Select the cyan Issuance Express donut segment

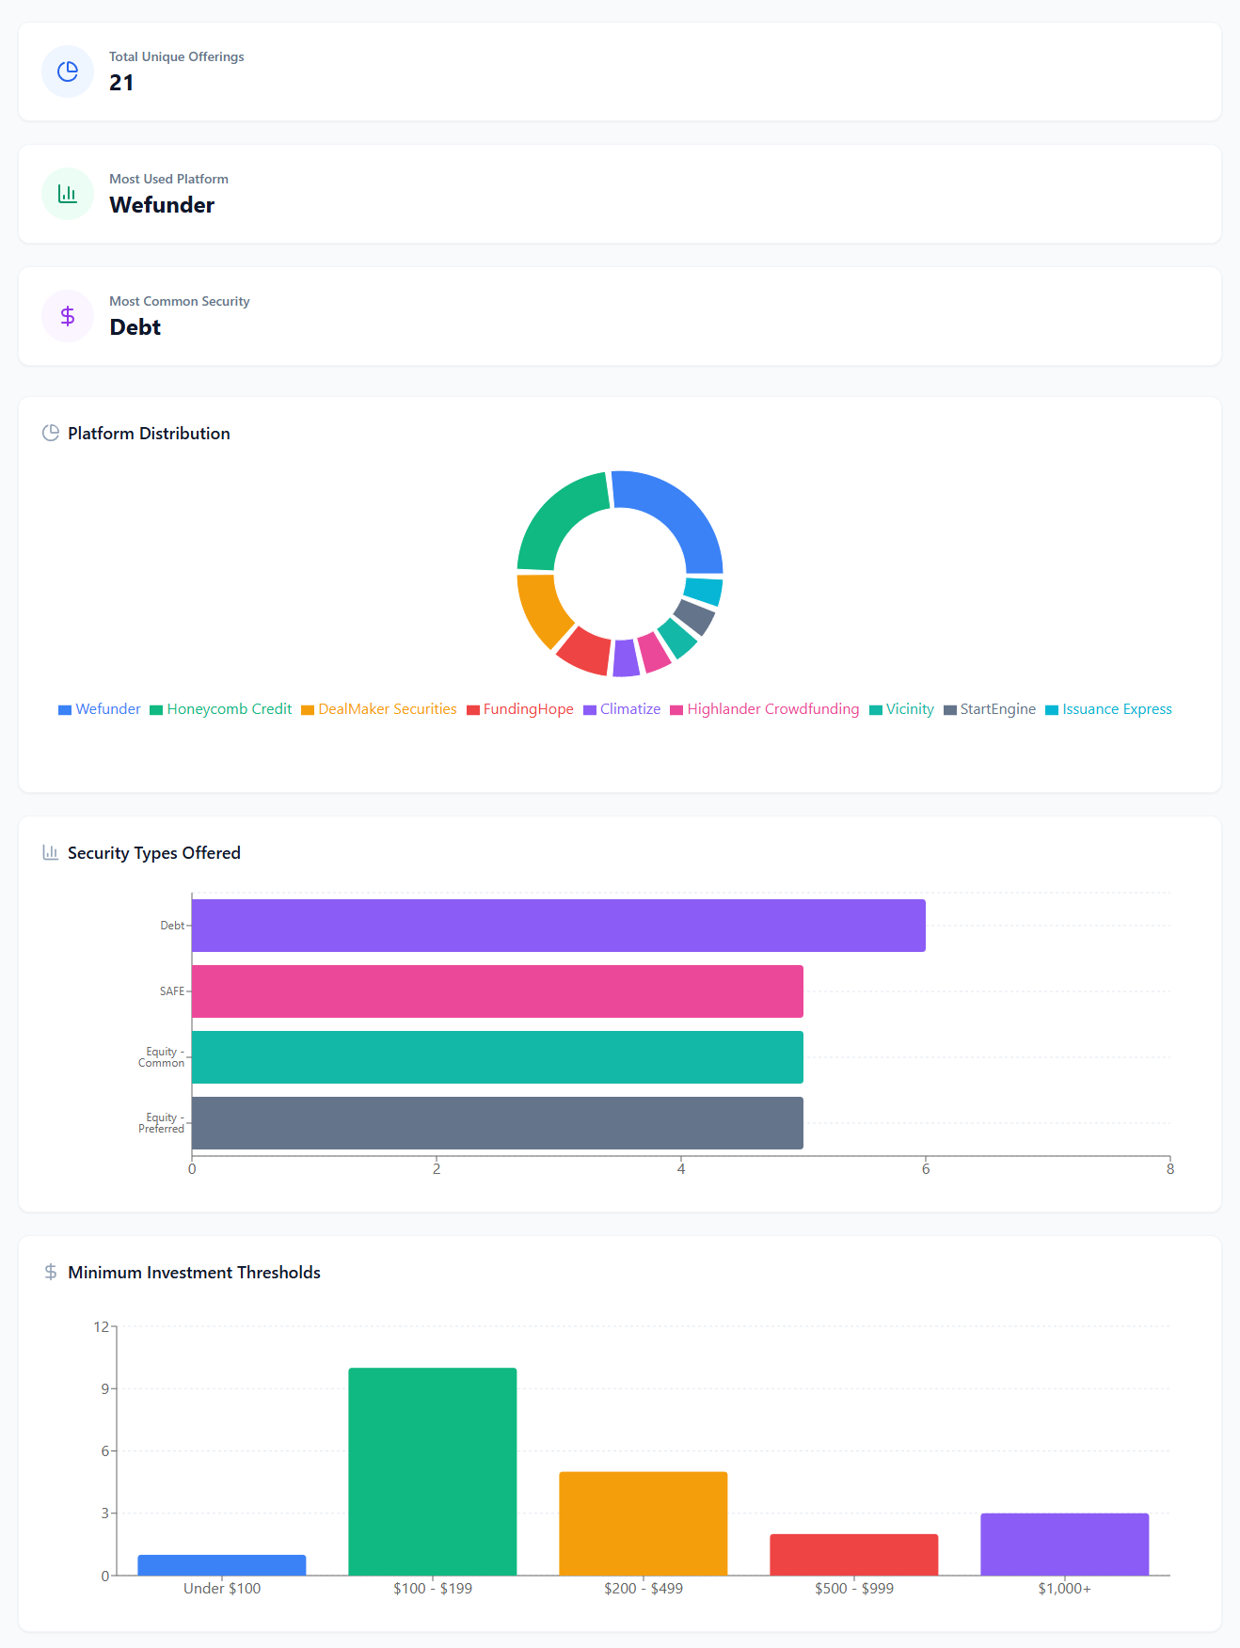704,592
